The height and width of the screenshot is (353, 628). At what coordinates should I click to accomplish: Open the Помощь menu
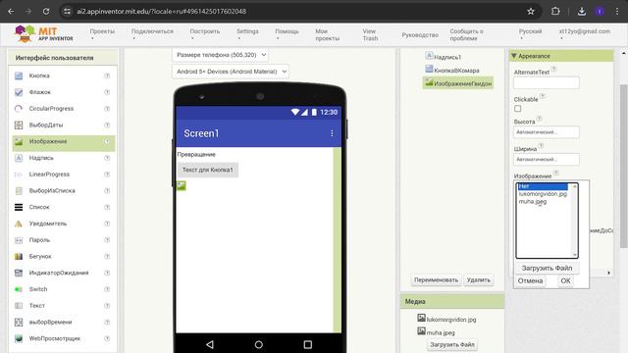(x=287, y=34)
